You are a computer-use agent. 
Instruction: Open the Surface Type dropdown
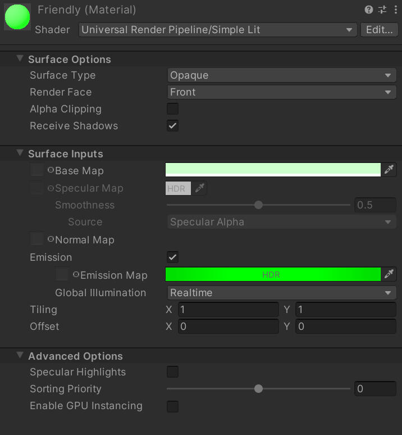point(281,75)
